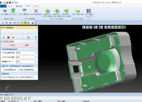Image resolution: width=142 pixels, height=102 pixels.
Task: Click the P-FACE傾き角度 field showing 30.00
Action: pyautogui.click(x=25, y=53)
